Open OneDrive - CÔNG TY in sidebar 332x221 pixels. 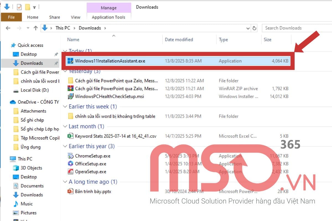coord(38,102)
